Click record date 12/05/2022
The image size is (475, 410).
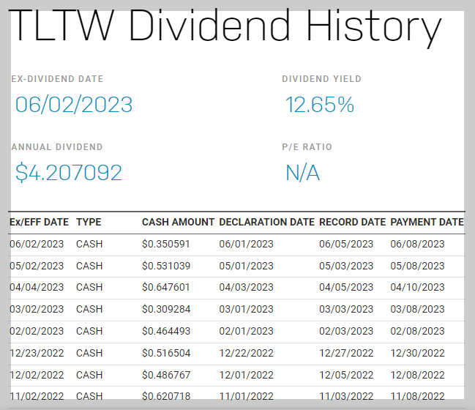point(346,375)
